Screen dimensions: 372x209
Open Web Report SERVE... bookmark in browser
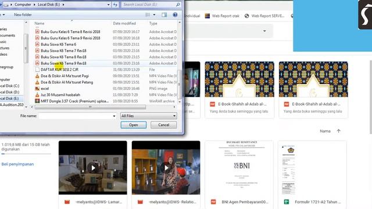coord(264,16)
